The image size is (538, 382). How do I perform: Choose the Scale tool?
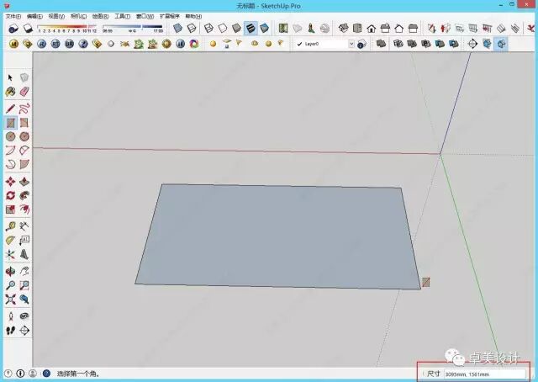(x=10, y=210)
